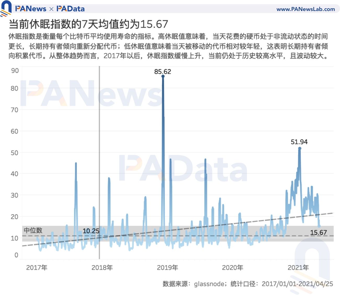Click the PAData watermark on chart

[183, 168]
